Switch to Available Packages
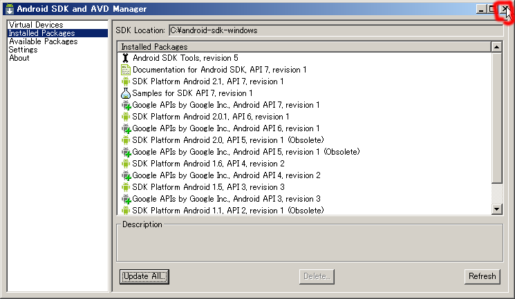The width and height of the screenshot is (515, 299). coord(43,41)
